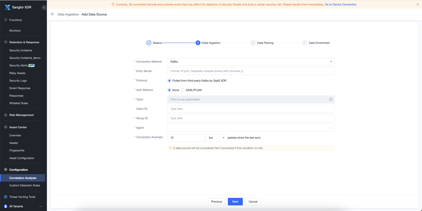Viewport: 422px width, 211px height.
Task: Click the Client ID input field
Action: coord(251,109)
